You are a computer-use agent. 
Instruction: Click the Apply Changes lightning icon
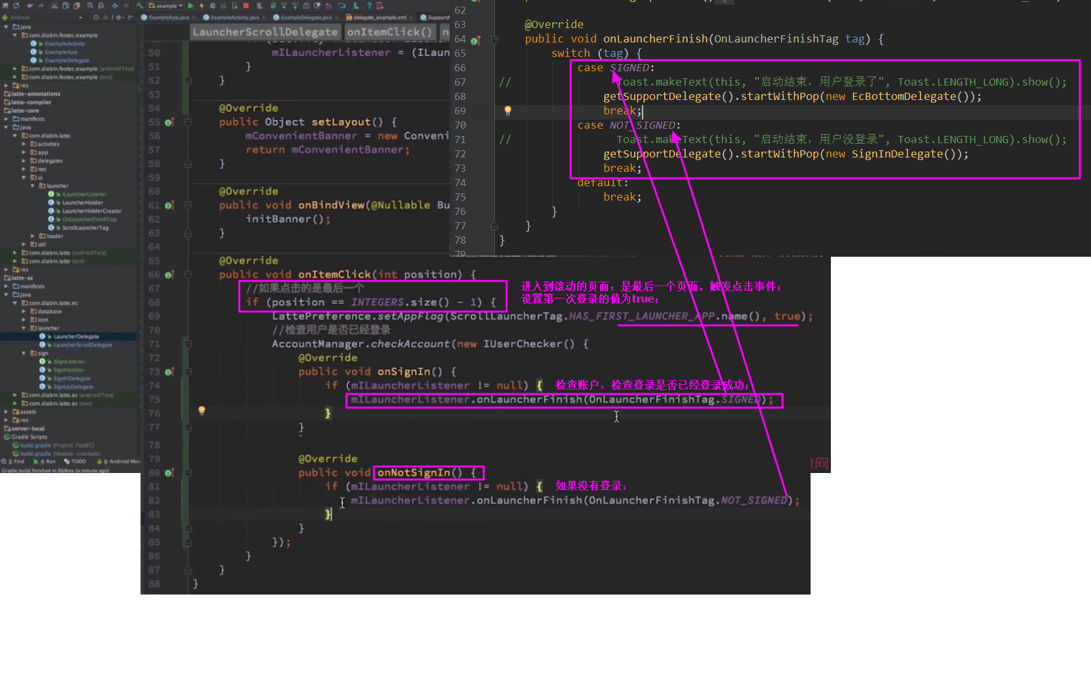click(201, 5)
